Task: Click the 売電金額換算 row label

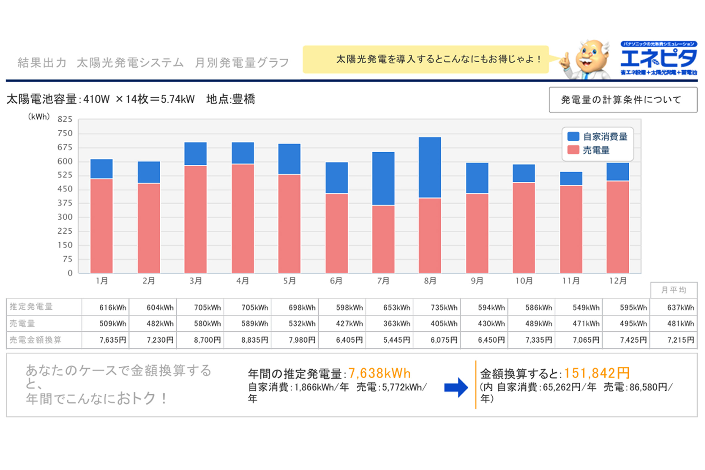Action: 35,340
